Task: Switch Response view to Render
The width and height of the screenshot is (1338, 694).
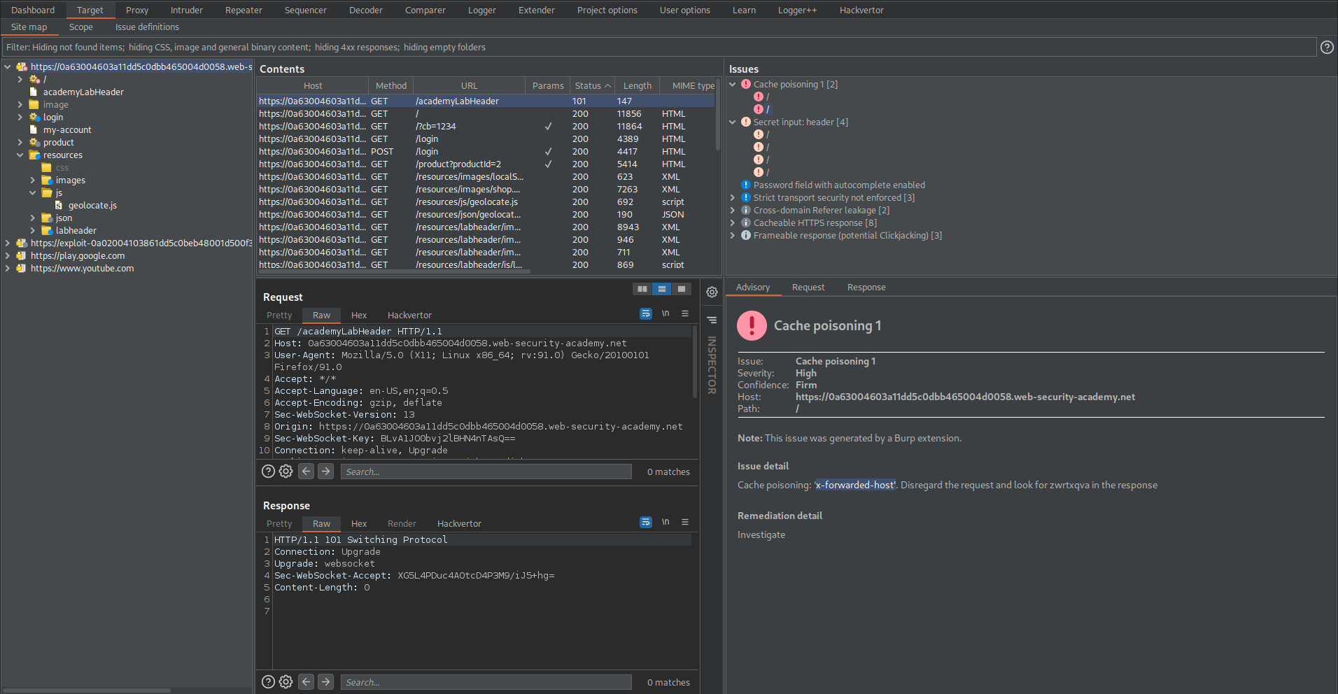Action: (402, 524)
